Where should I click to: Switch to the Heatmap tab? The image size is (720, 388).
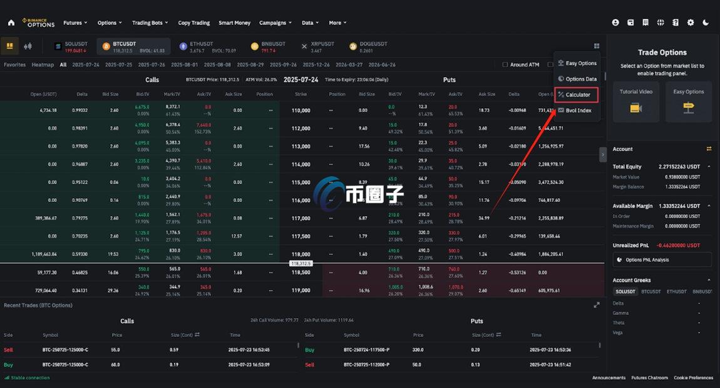coord(42,64)
